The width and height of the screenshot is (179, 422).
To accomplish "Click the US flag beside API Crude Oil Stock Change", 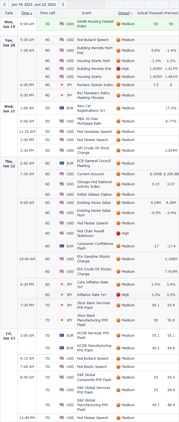I will 62,150.
